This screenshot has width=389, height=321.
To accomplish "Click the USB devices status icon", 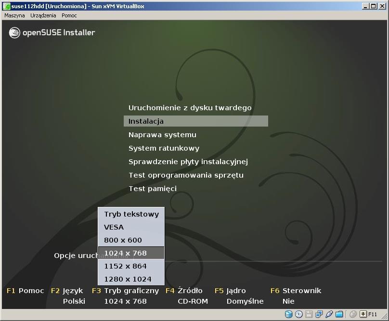I will [329, 314].
